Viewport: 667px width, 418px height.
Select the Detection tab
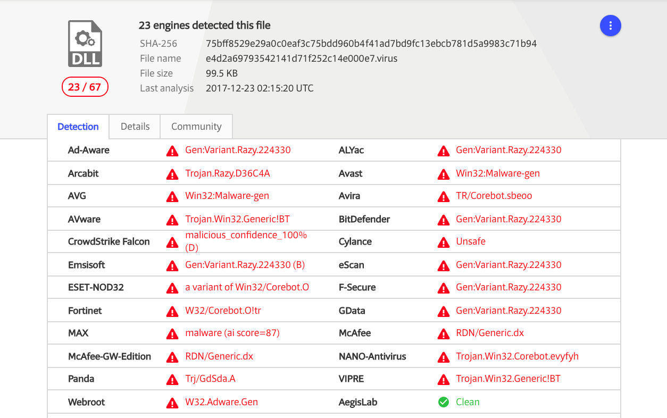[x=78, y=127]
